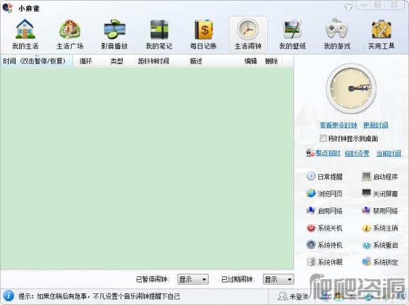Viewport: 409px width, 305px height.
Task: Click 类型 column header
Action: [x=117, y=61]
